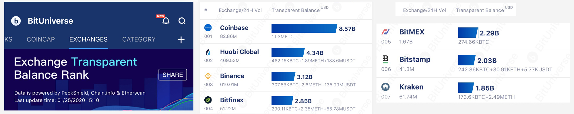
Task: Click the Bitfinex leaf logo
Action: click(208, 100)
